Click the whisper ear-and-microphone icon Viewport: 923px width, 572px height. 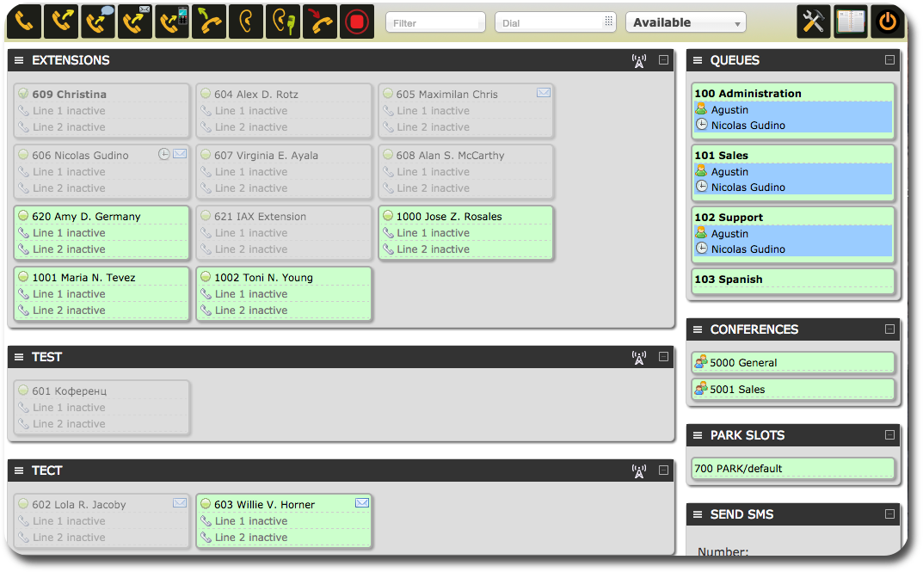pyautogui.click(x=283, y=22)
